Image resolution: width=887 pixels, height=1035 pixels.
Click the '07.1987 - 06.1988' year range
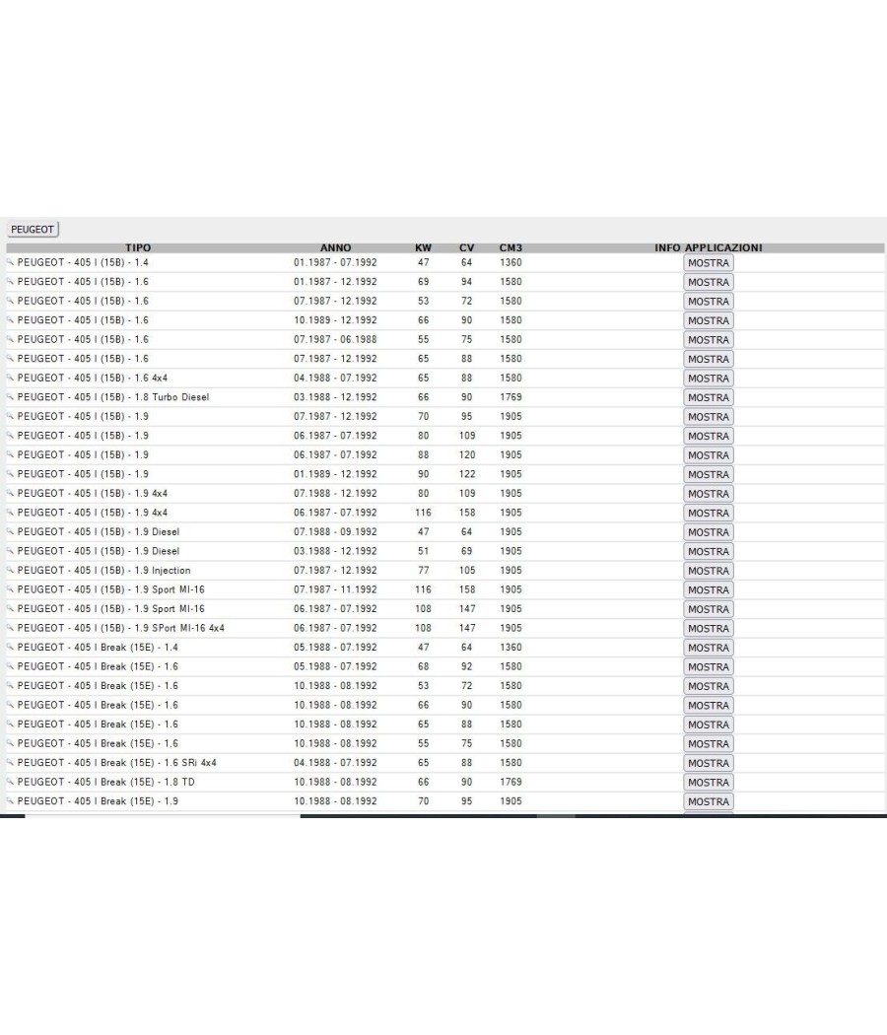(x=335, y=339)
